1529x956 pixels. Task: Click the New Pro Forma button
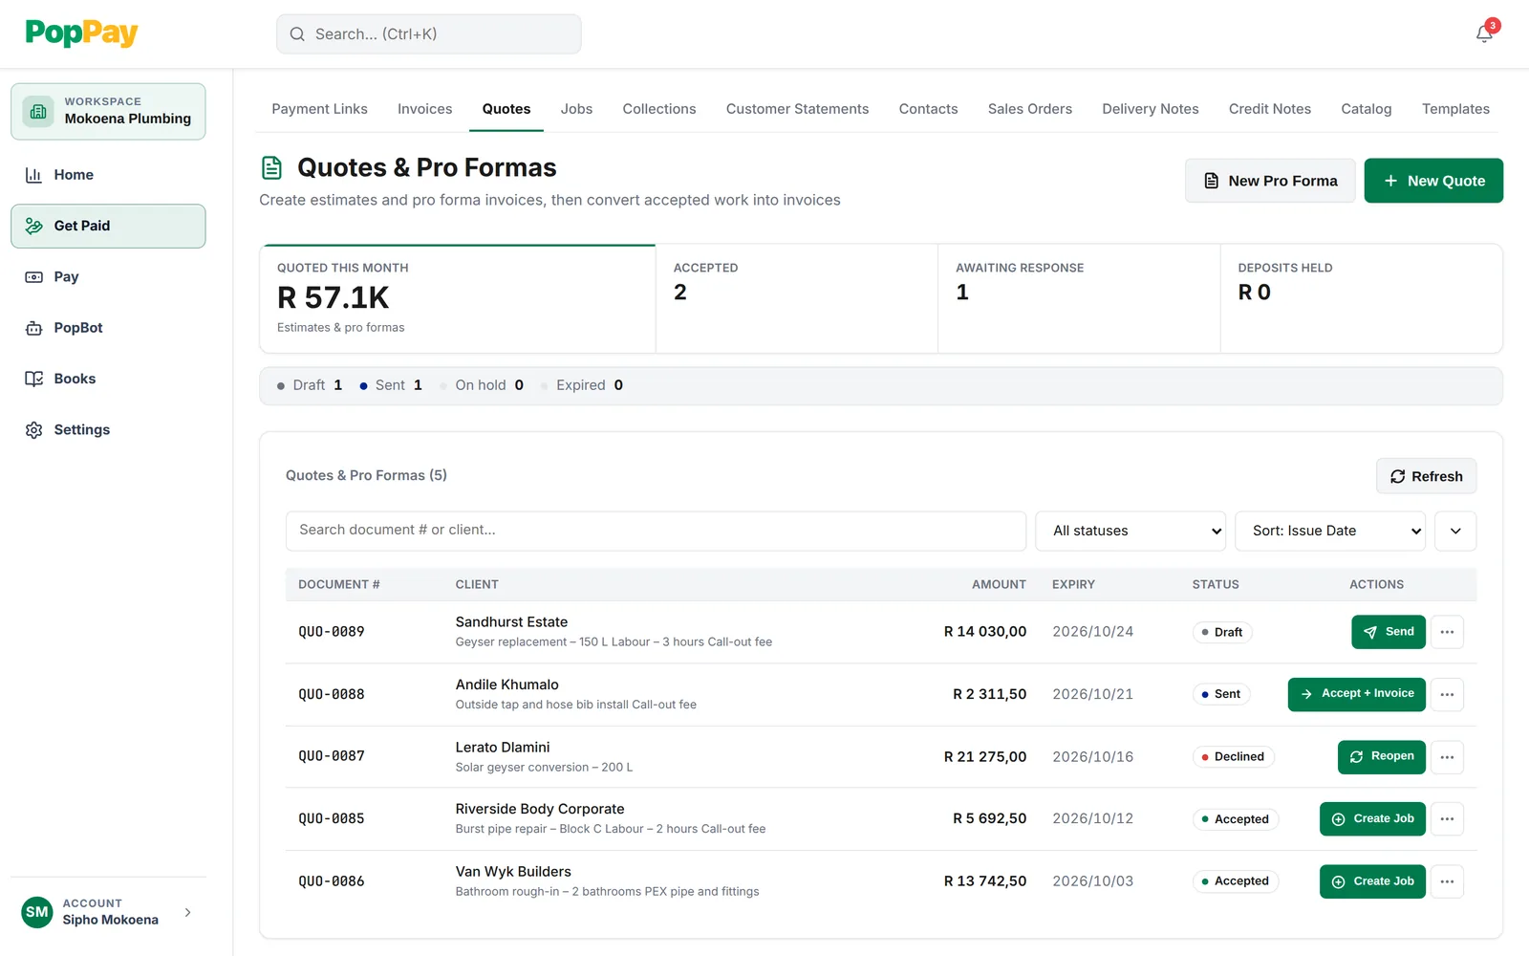coord(1270,181)
